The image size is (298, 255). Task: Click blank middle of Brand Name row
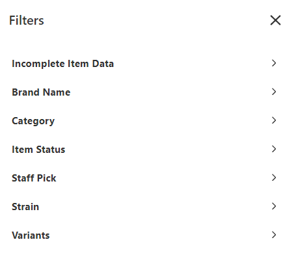coord(169,92)
